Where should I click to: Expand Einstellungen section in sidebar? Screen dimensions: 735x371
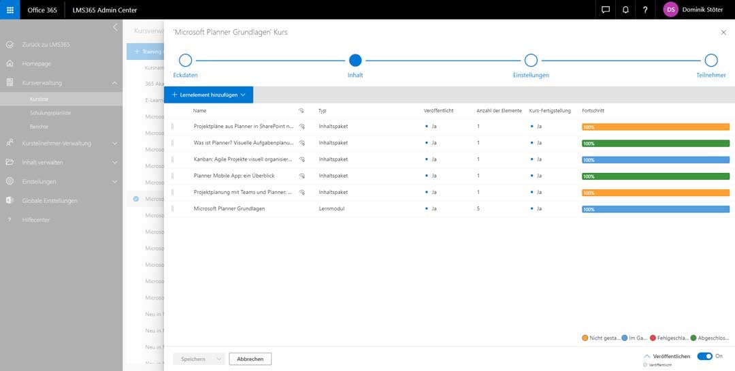coord(115,181)
